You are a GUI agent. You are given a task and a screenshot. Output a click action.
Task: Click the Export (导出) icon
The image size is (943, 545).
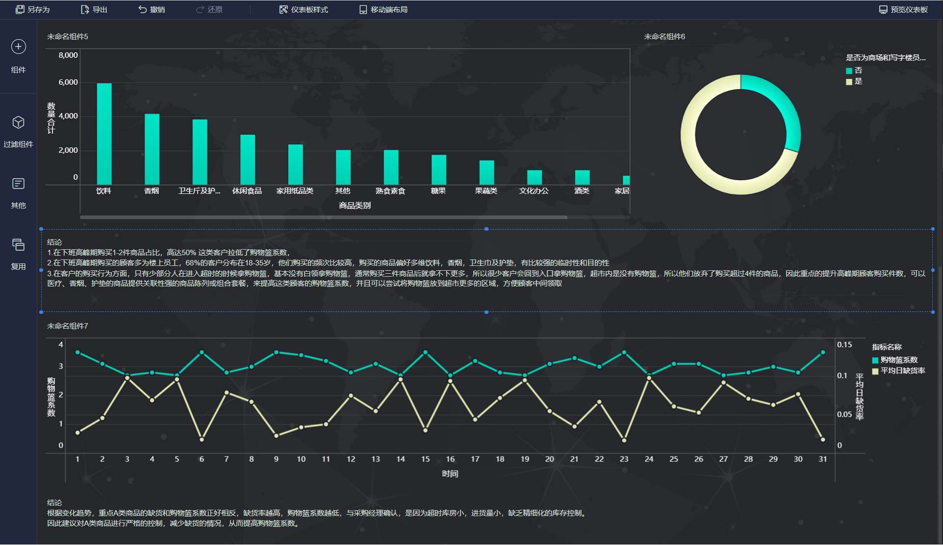[85, 9]
